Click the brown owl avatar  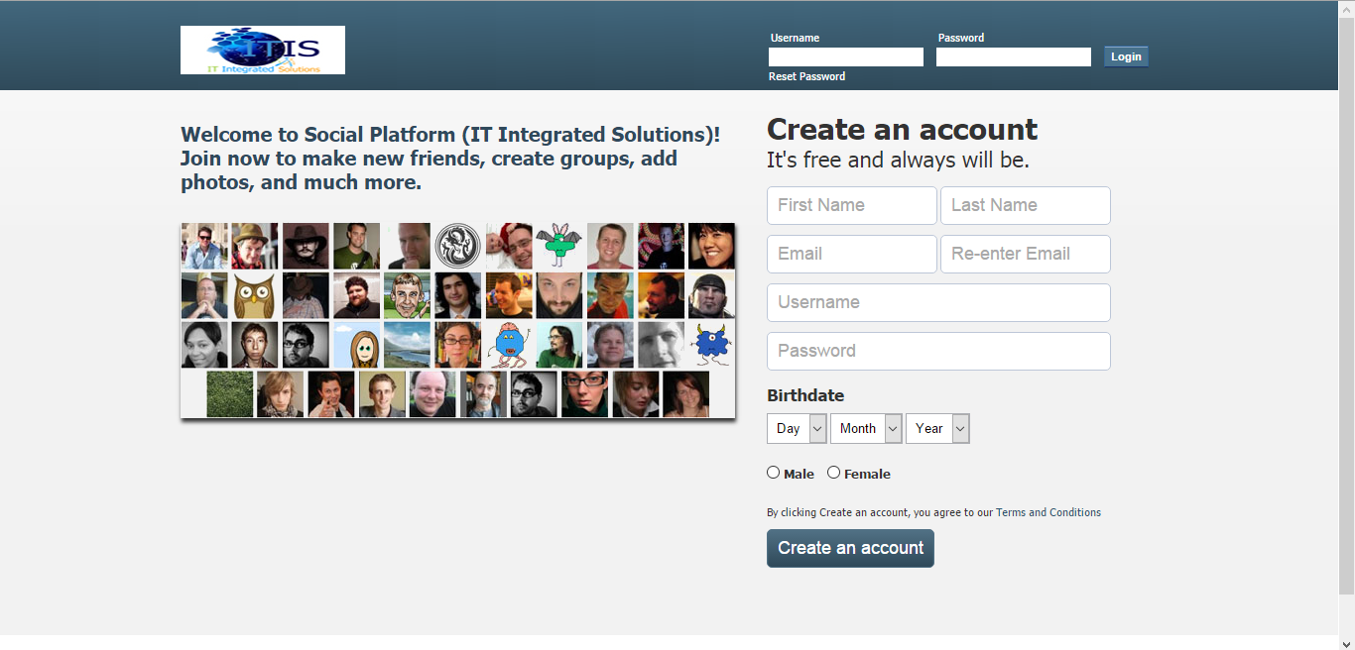pos(255,295)
